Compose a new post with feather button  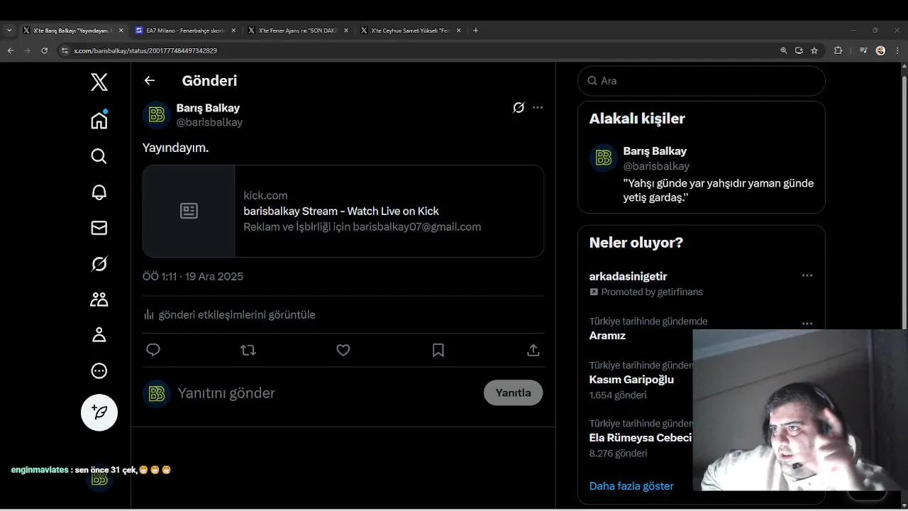99,412
